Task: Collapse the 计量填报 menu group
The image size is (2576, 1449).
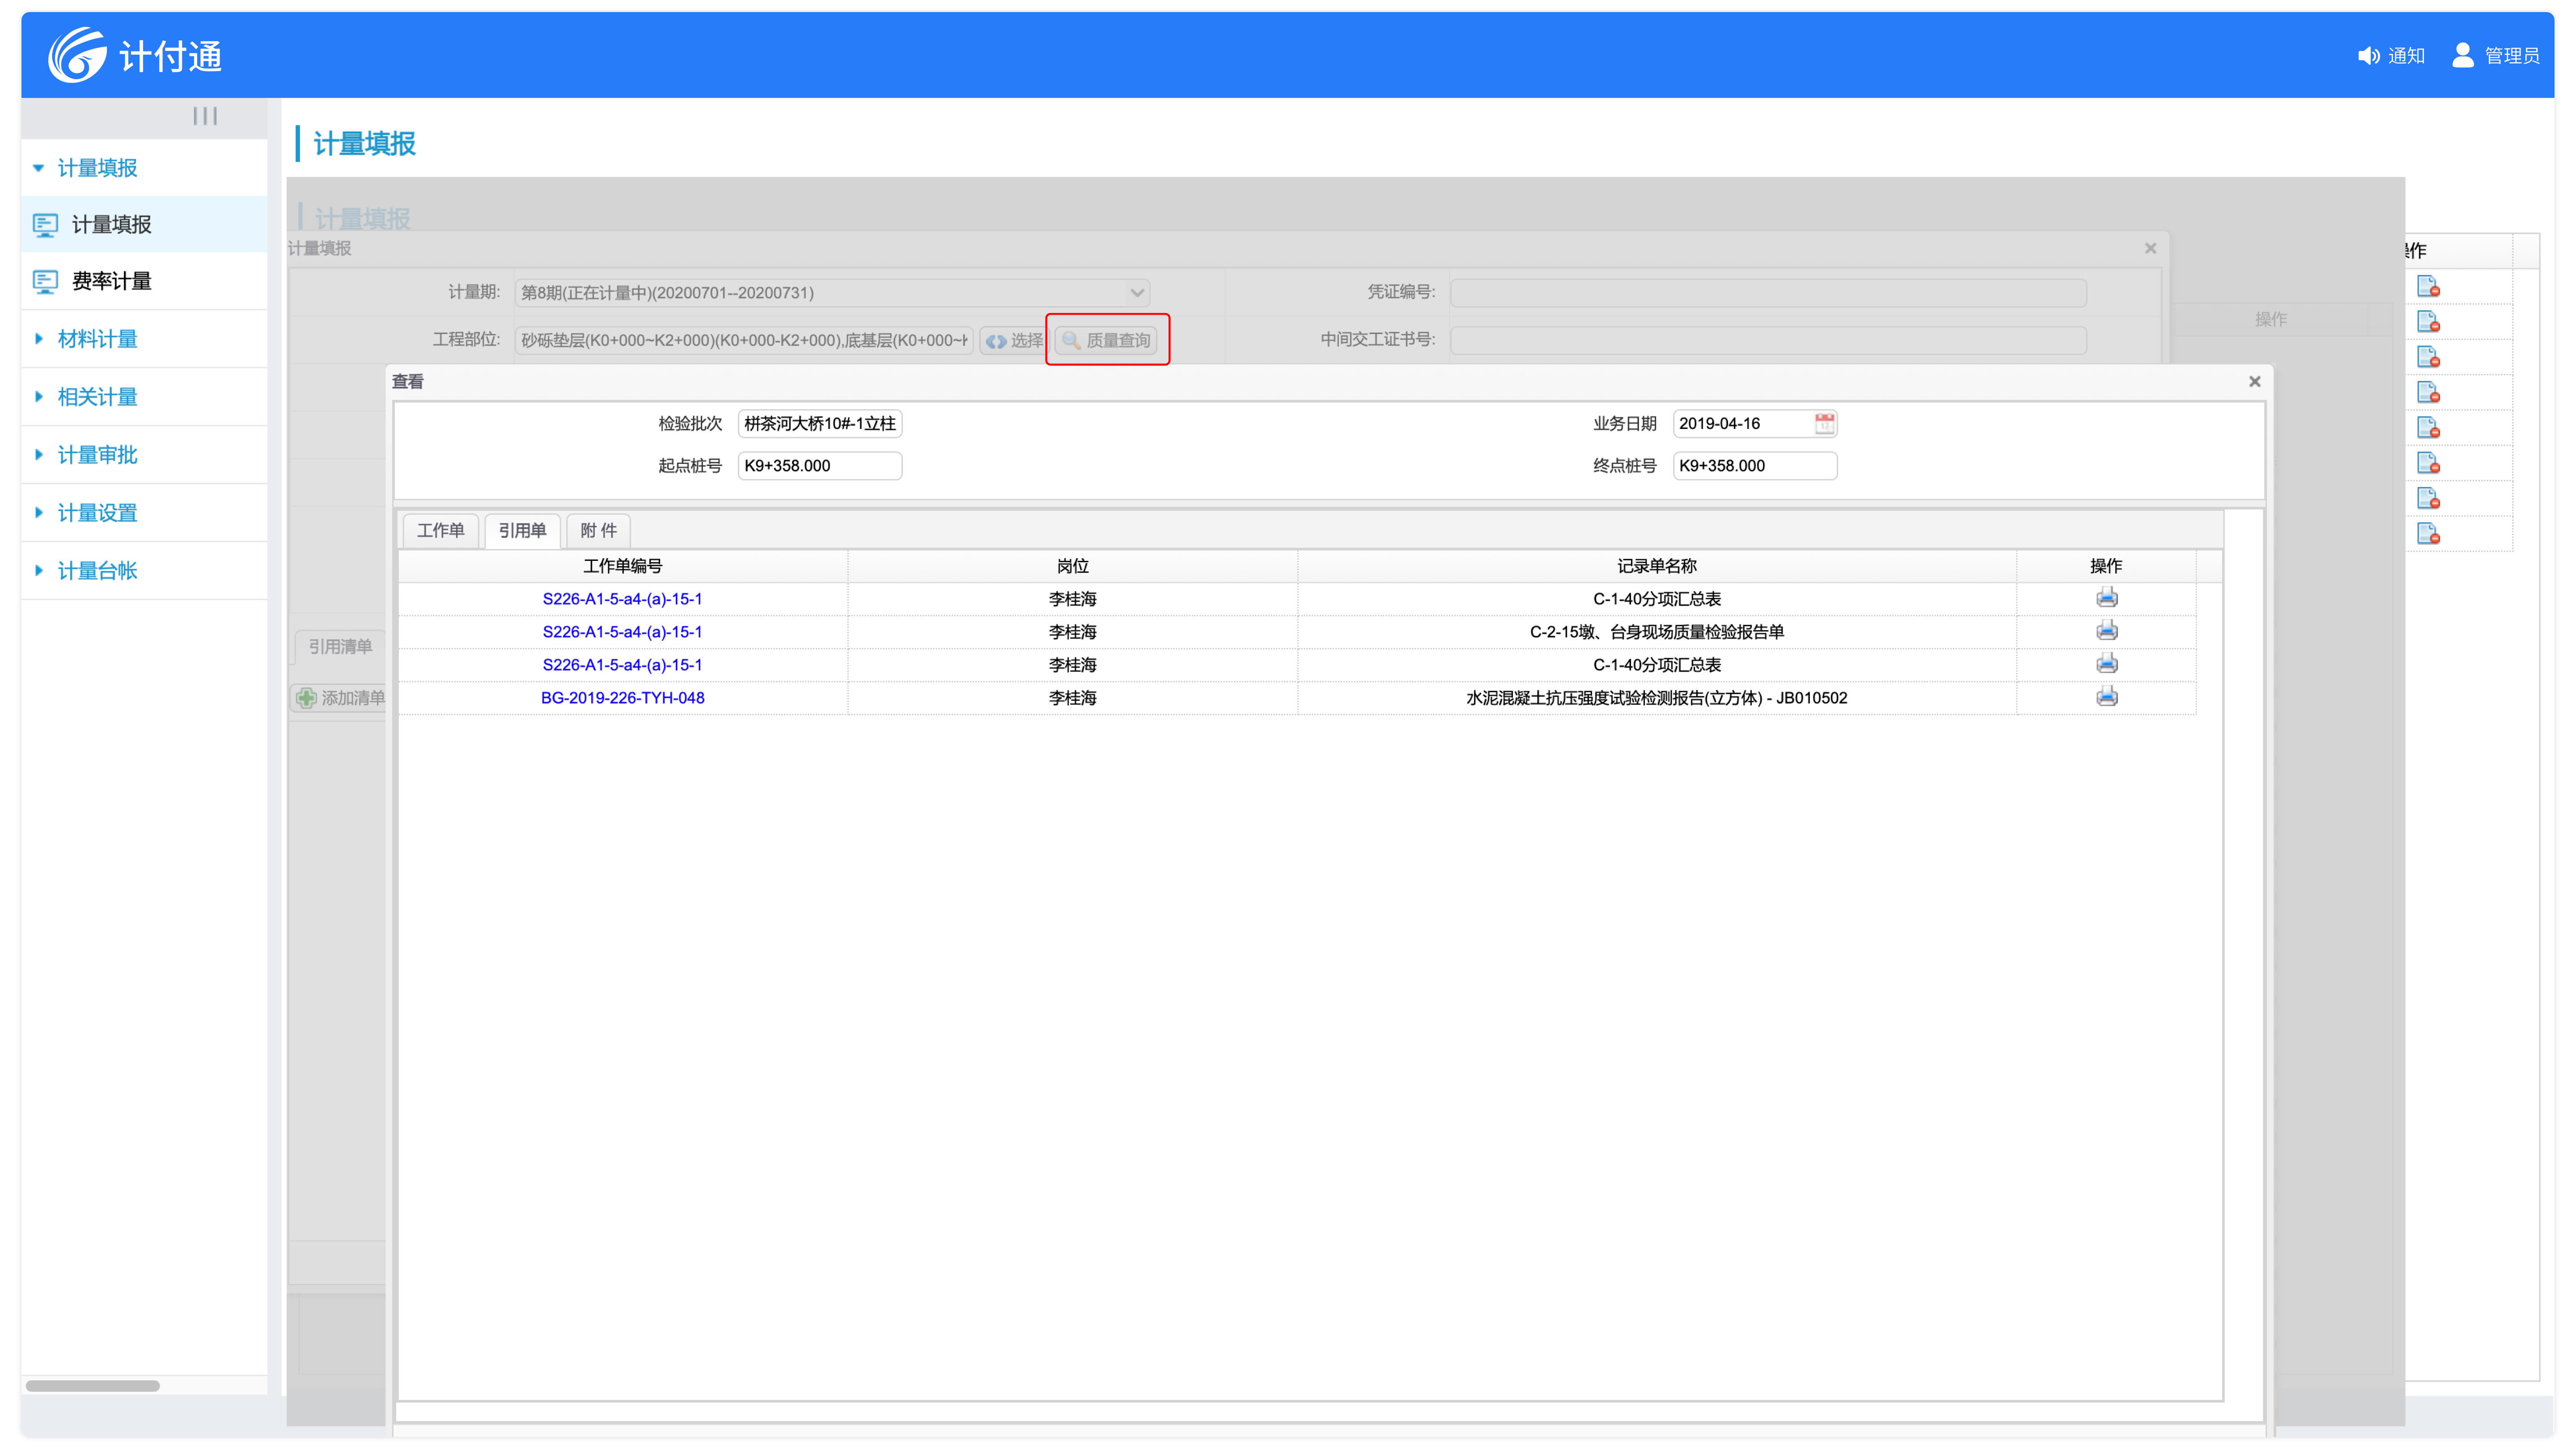Action: (97, 168)
